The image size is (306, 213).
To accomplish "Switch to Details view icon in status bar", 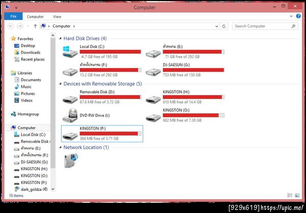I will click(x=290, y=195).
